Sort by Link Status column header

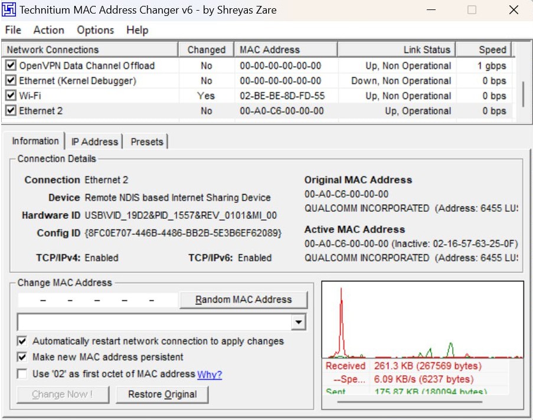coord(396,50)
